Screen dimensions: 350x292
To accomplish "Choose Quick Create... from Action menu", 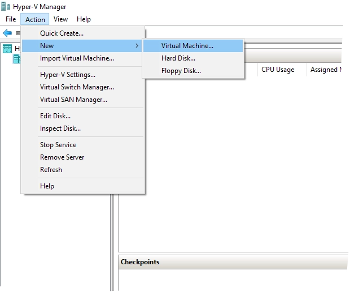I will click(x=82, y=33).
